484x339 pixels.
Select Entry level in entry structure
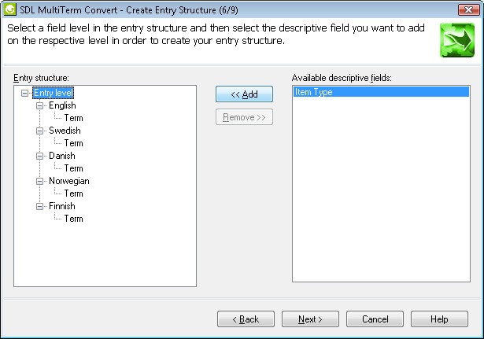click(54, 93)
